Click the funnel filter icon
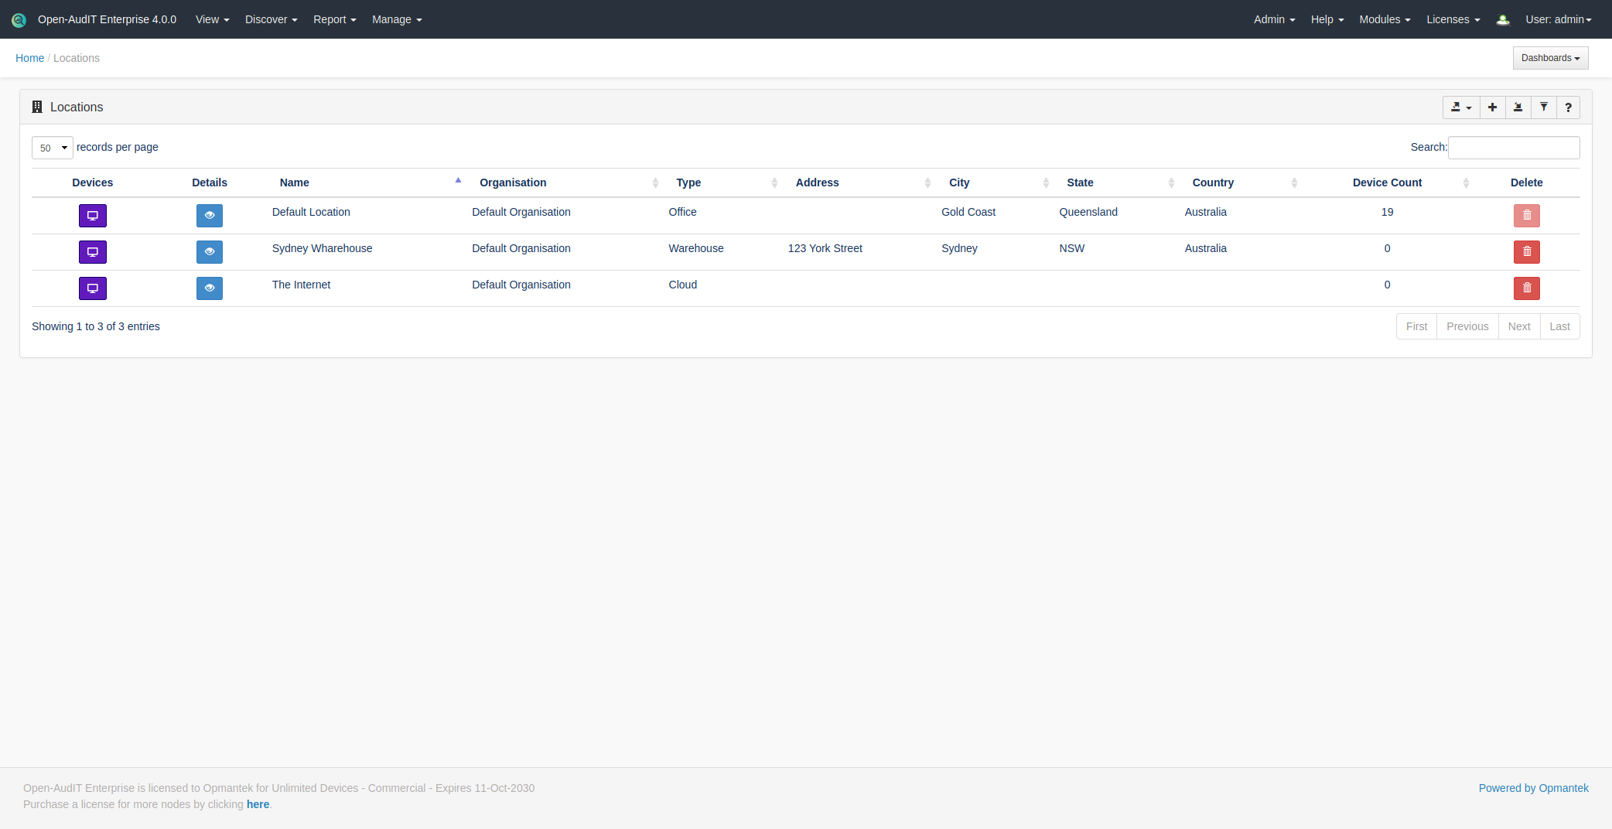Viewport: 1612px width, 829px height. pos(1543,107)
